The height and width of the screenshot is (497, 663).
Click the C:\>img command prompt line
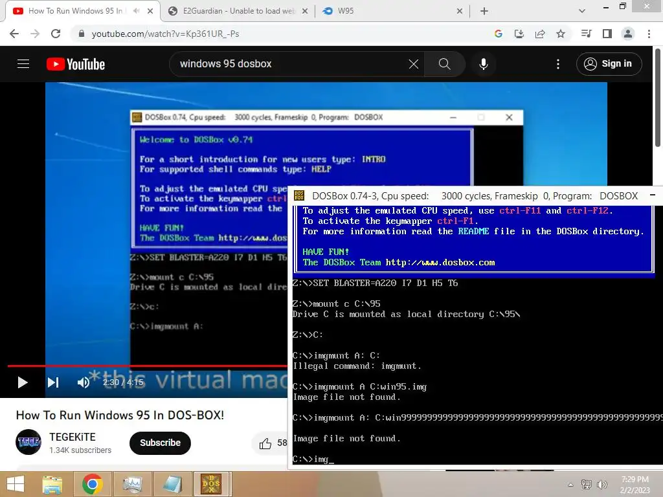313,459
